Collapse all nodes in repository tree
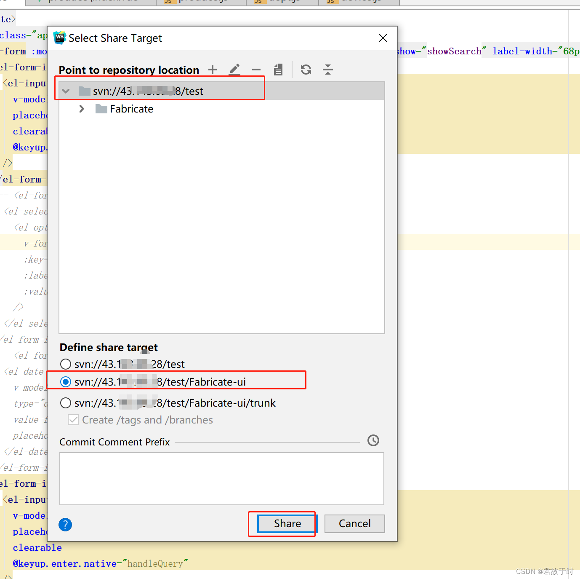Screen dimensions: 580x579 (x=328, y=70)
